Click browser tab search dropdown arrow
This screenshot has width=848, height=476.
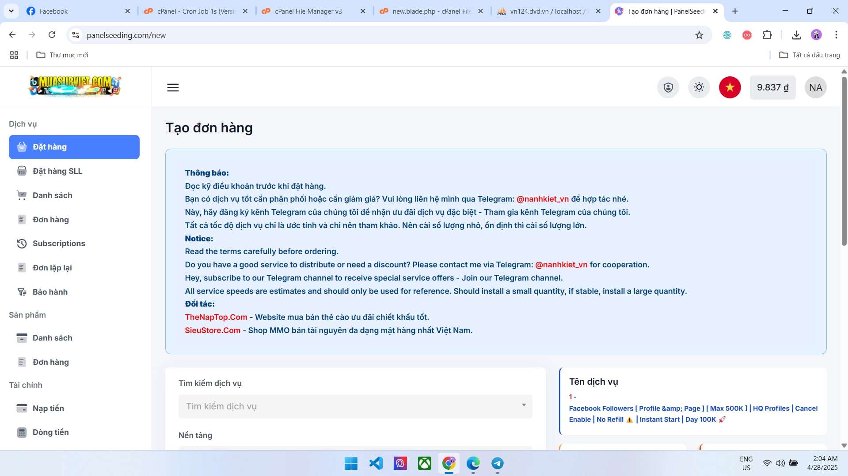tap(11, 11)
